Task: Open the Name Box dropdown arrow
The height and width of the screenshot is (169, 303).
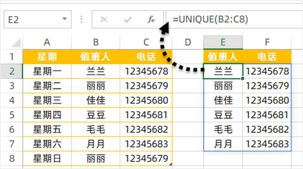Action: click(x=64, y=20)
